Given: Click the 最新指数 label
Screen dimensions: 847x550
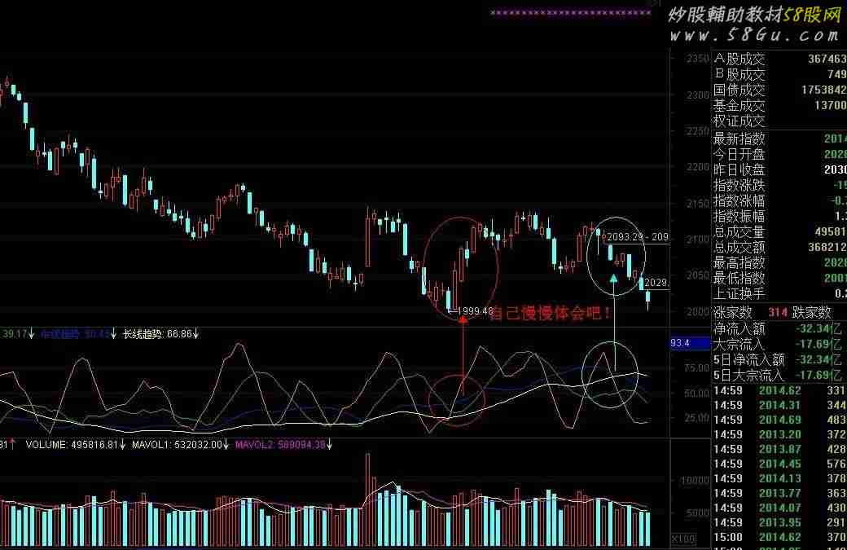Looking at the screenshot, I should (739, 139).
